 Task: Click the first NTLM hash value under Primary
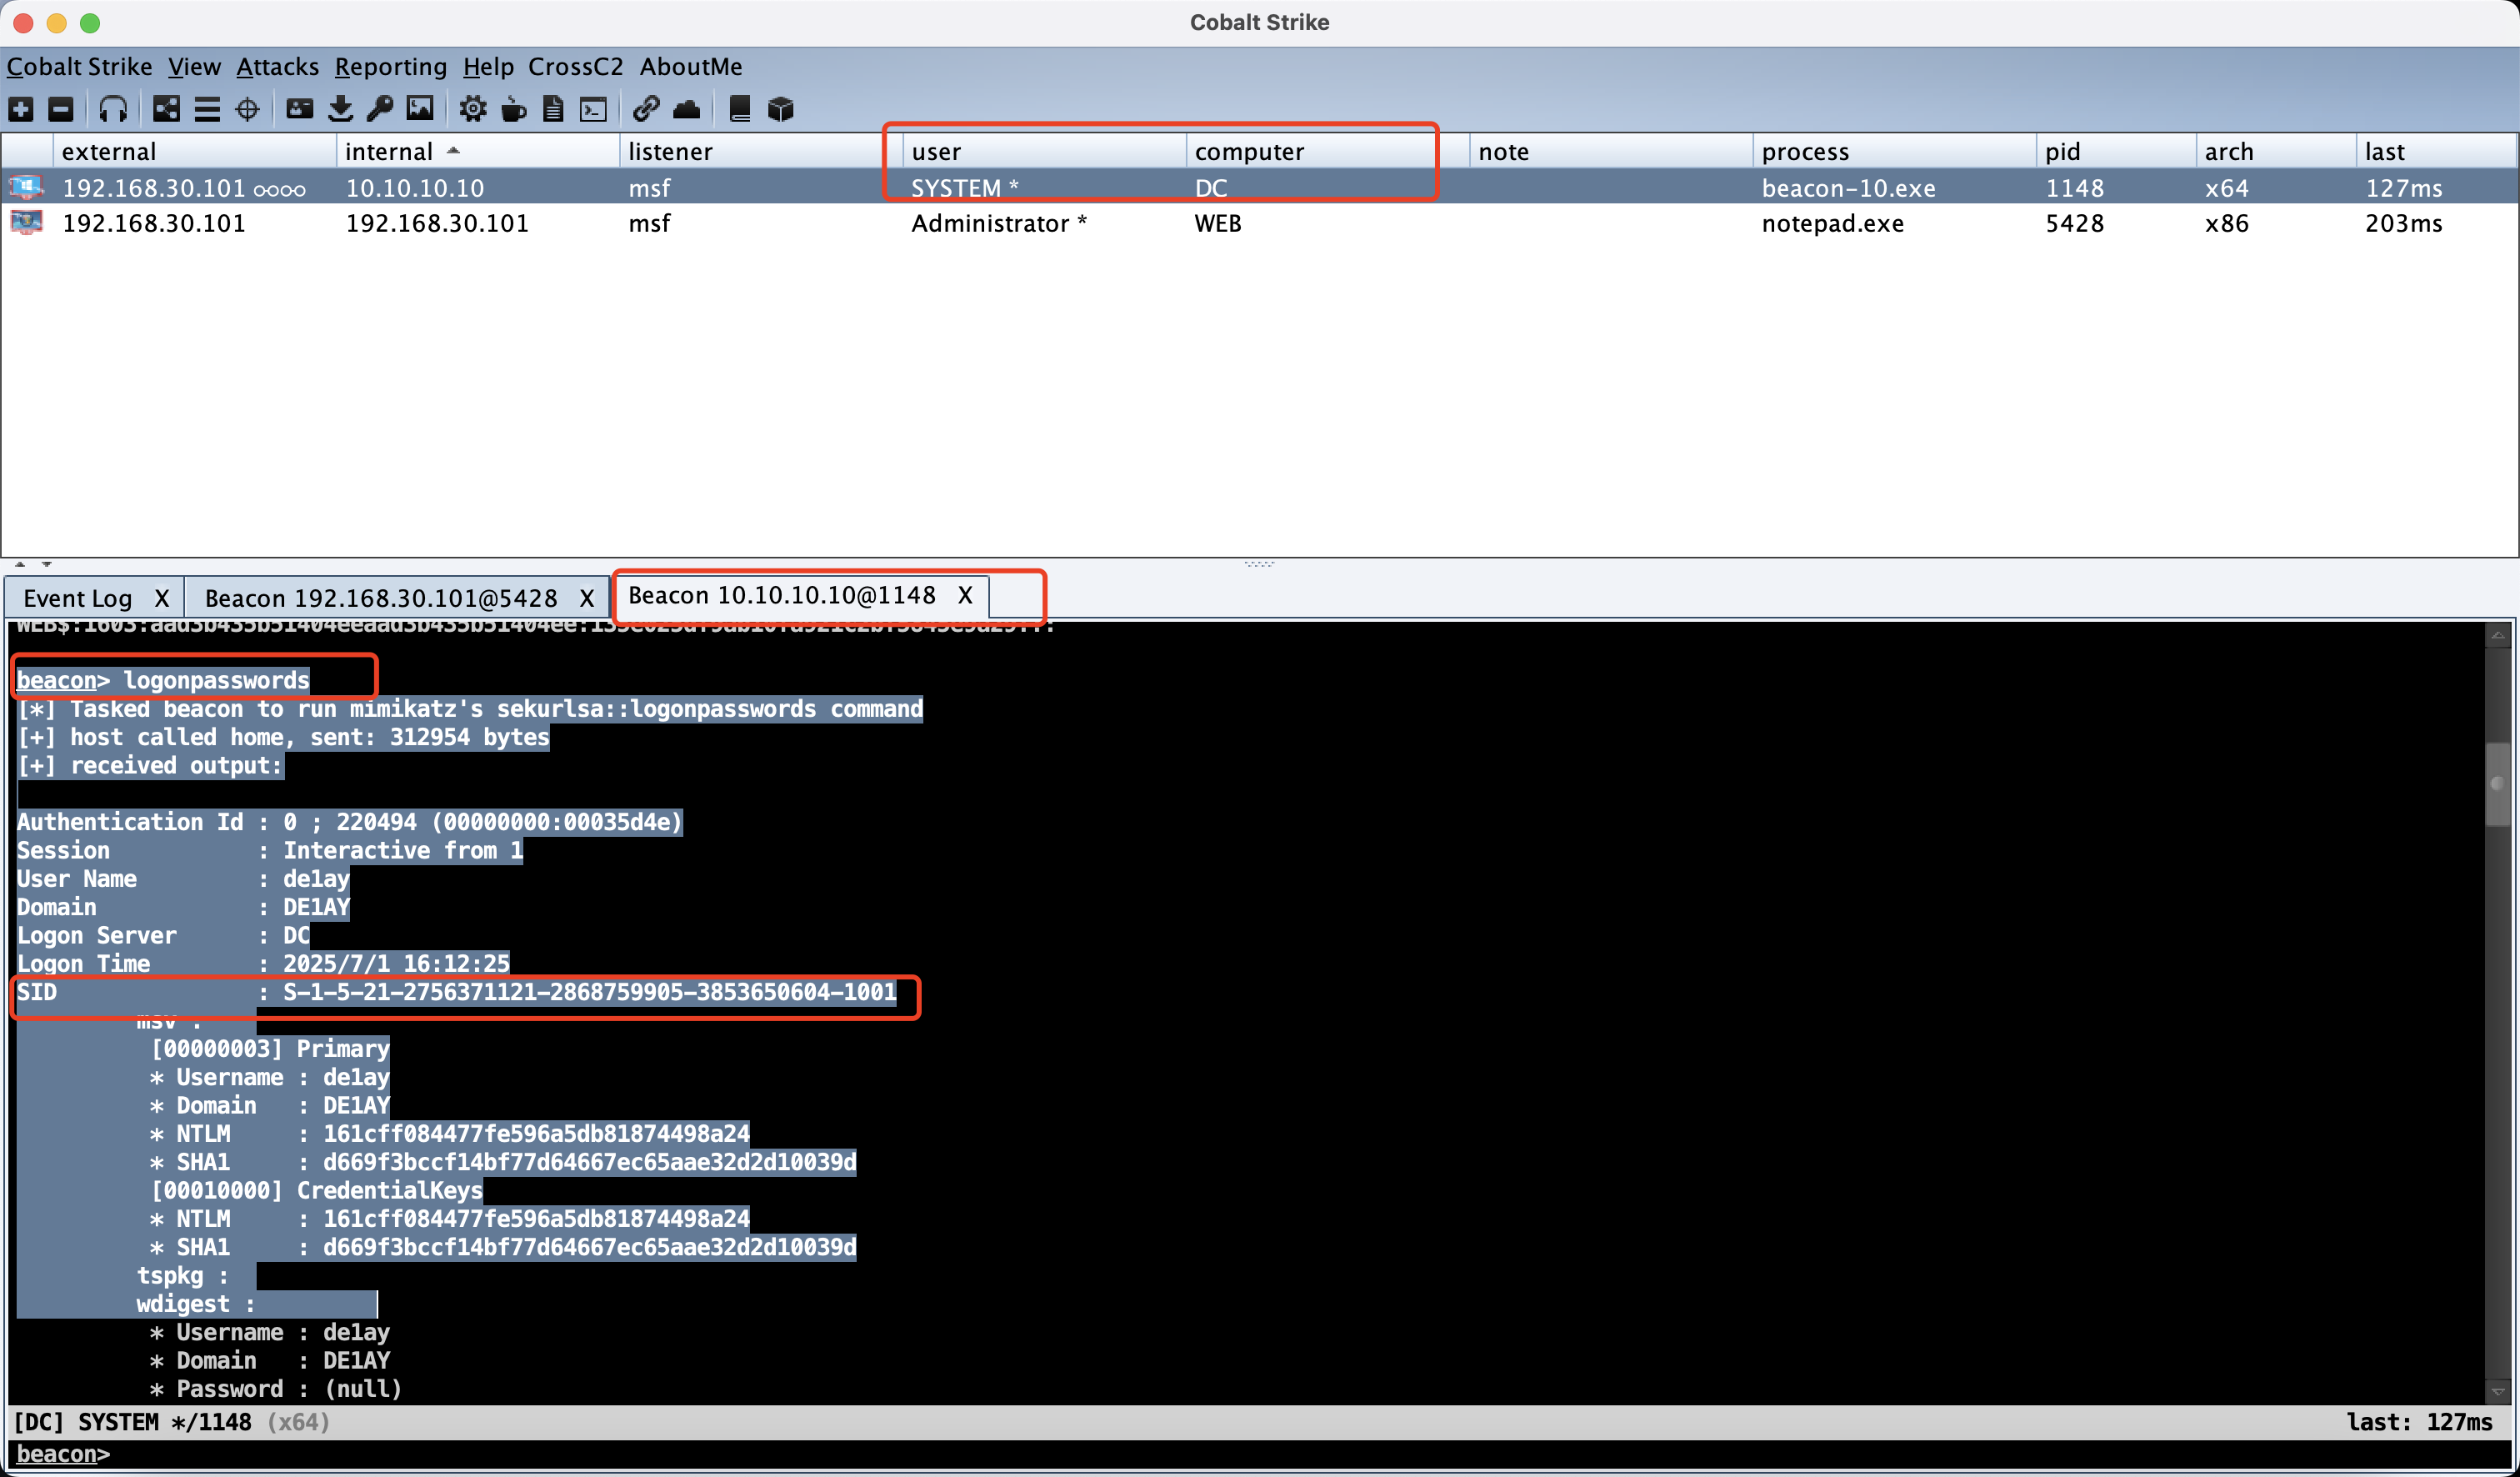coord(536,1133)
